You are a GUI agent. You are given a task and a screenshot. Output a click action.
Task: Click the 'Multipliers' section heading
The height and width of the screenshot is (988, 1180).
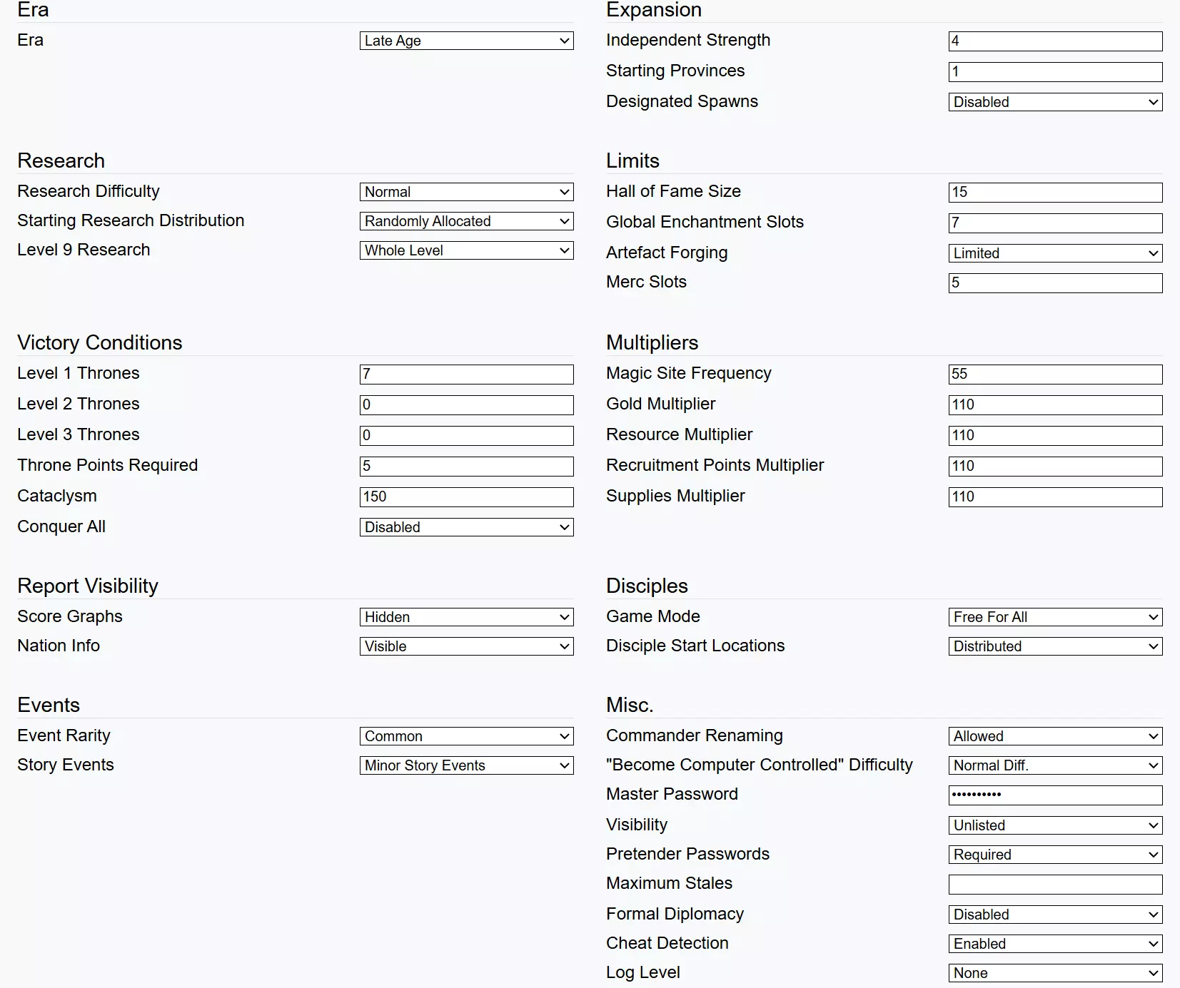click(652, 343)
